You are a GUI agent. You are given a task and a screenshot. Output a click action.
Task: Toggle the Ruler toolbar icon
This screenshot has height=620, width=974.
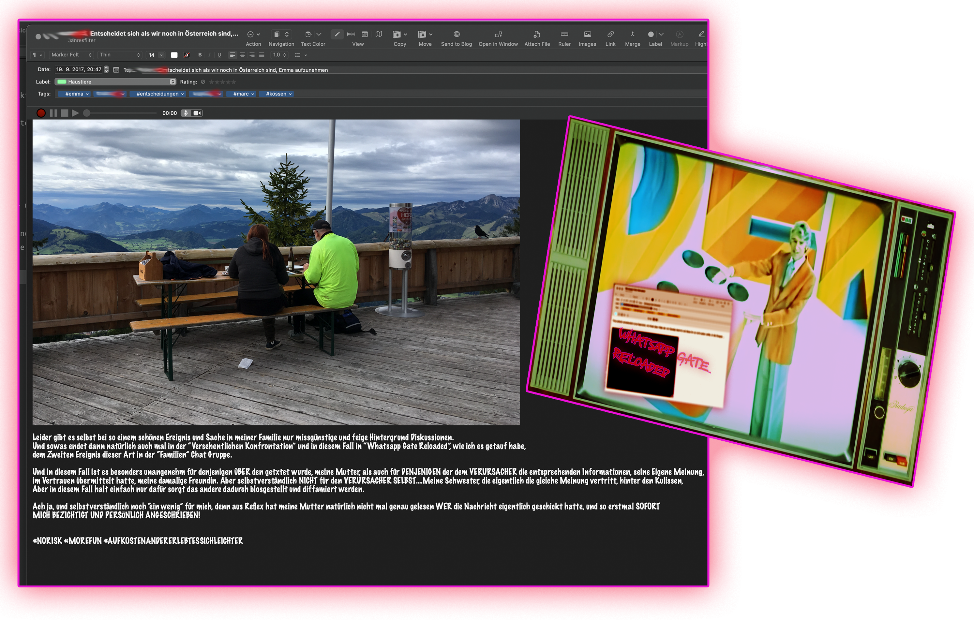pos(564,34)
